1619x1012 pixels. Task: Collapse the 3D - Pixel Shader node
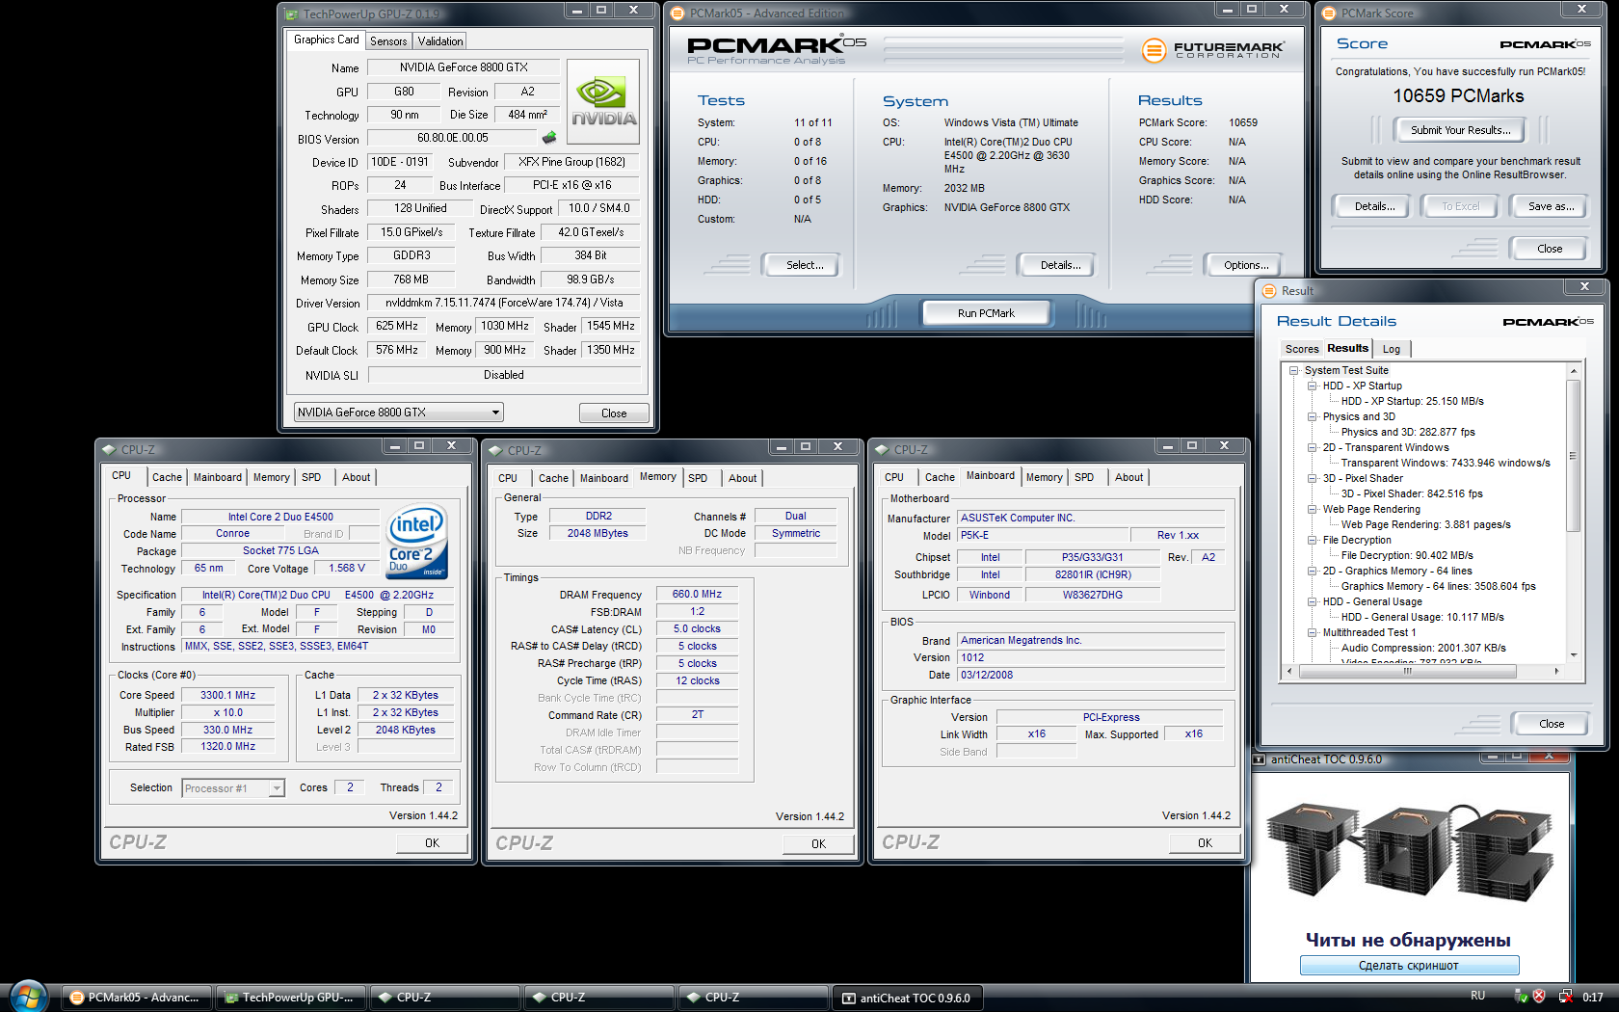pyautogui.click(x=1312, y=478)
